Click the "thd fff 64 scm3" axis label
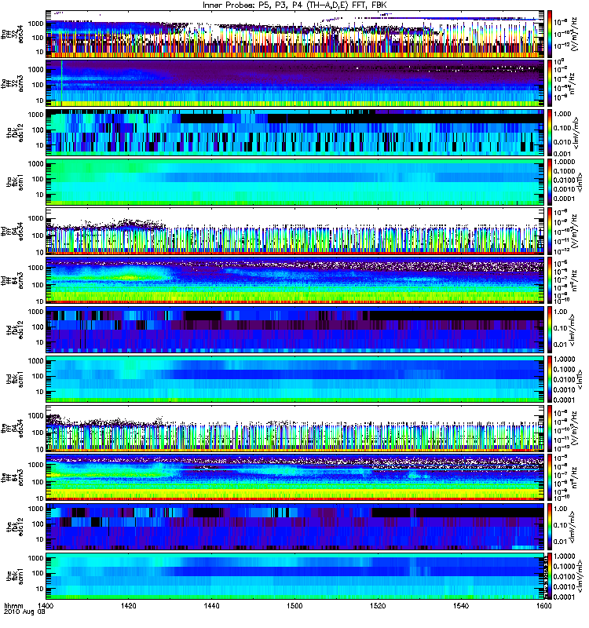Image resolution: width=589 pixels, height=628 pixels. point(12,280)
